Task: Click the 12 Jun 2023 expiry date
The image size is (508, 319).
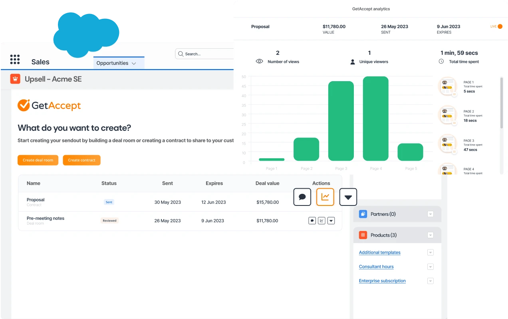Action: [214, 202]
